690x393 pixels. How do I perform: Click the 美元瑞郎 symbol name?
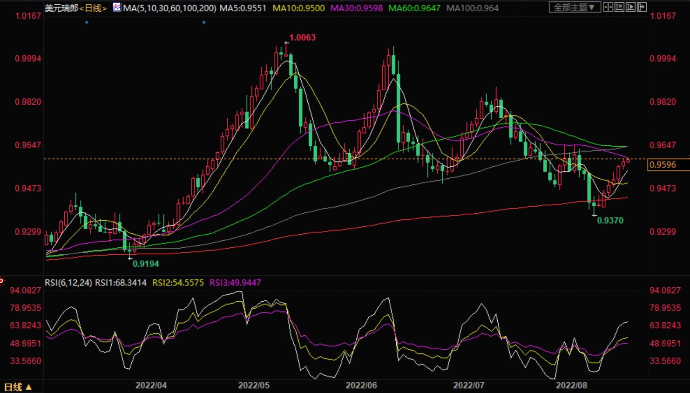coord(61,8)
